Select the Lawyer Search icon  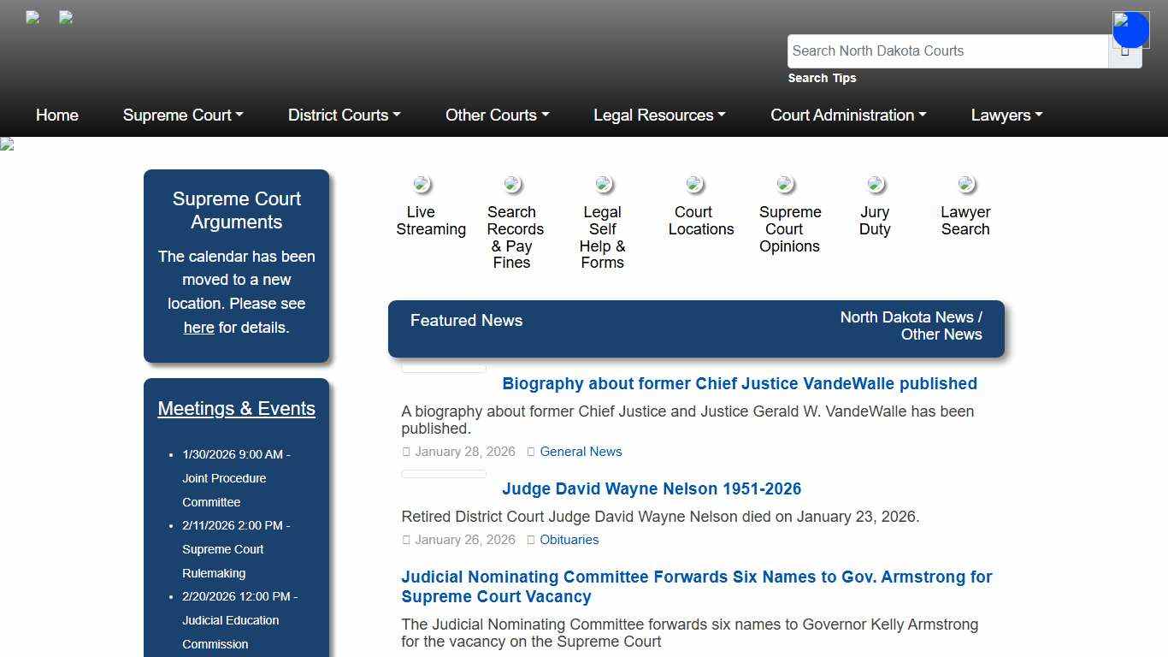(x=966, y=183)
